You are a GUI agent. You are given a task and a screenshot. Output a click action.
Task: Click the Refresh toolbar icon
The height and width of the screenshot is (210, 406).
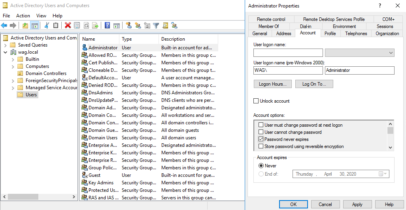pos(86,25)
